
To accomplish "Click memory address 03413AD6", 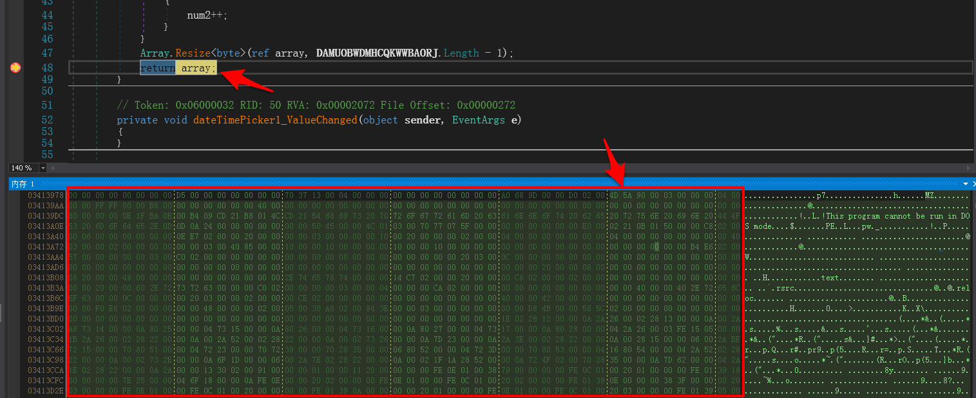I will pos(46,267).
